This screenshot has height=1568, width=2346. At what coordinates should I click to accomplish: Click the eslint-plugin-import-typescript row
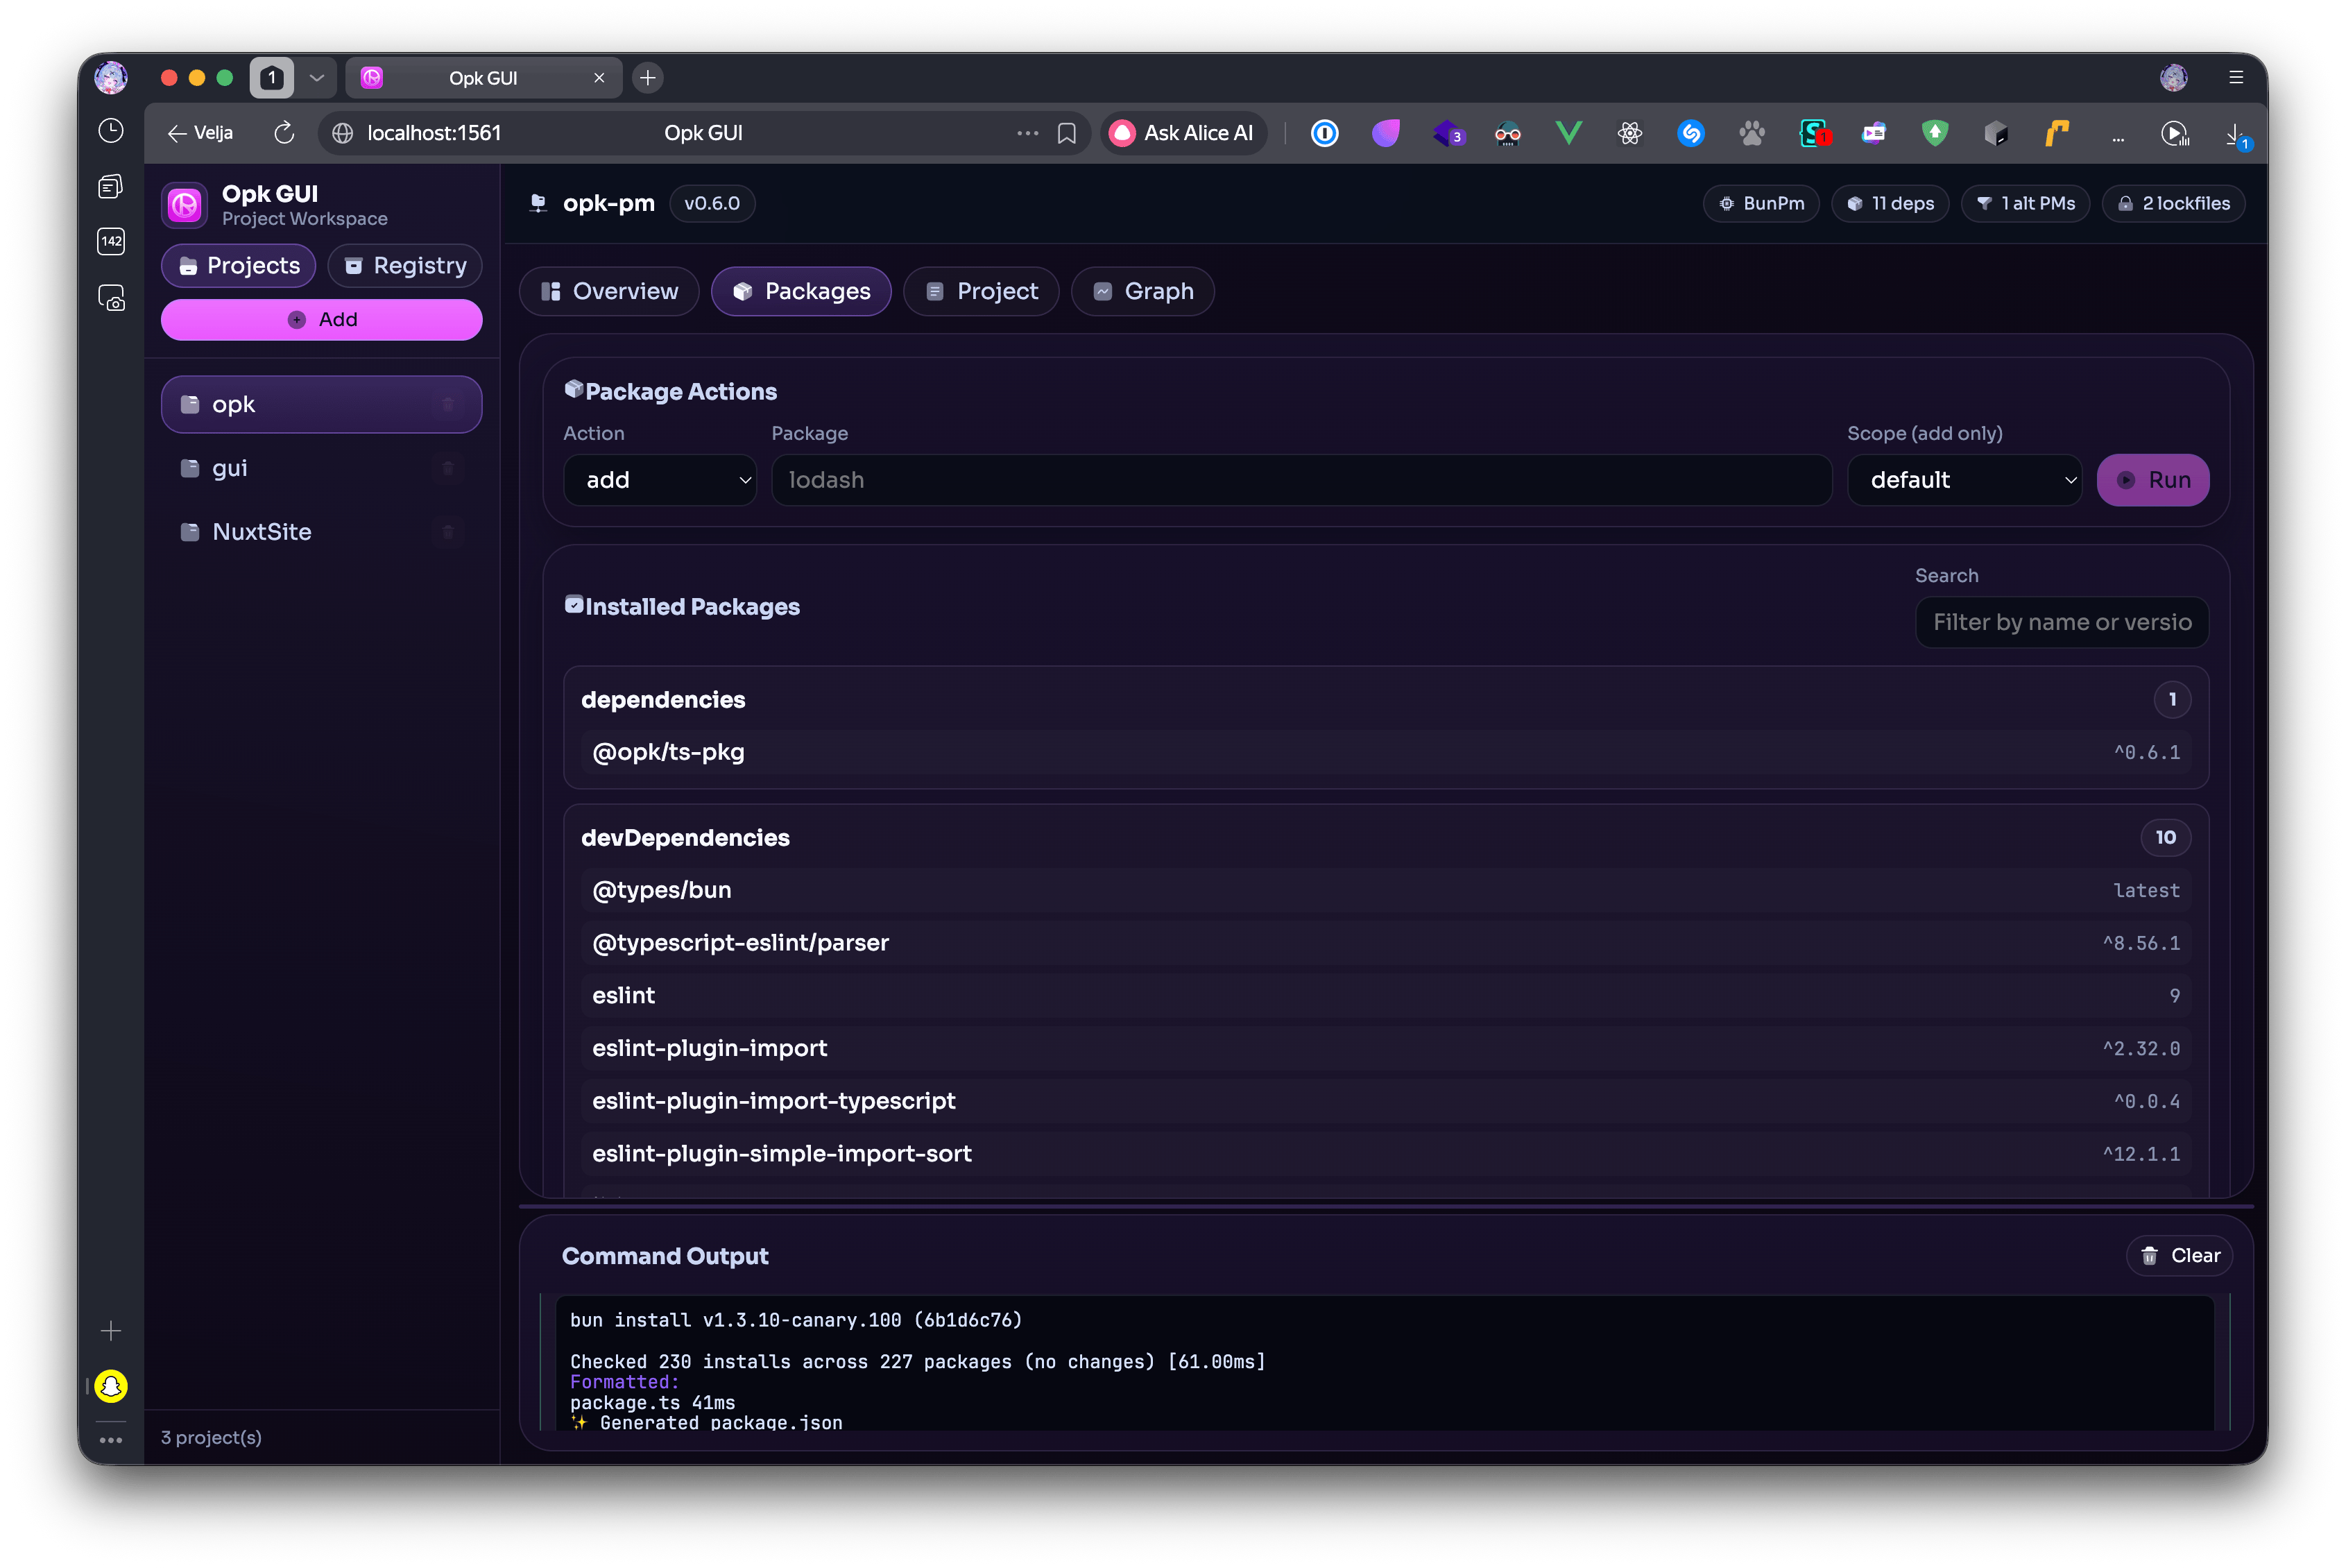1387,1101
